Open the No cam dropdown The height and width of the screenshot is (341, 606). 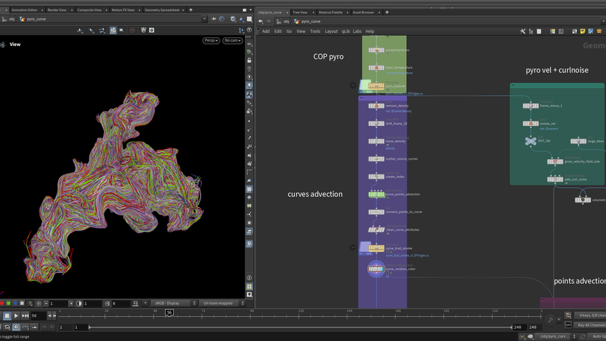[x=232, y=40]
